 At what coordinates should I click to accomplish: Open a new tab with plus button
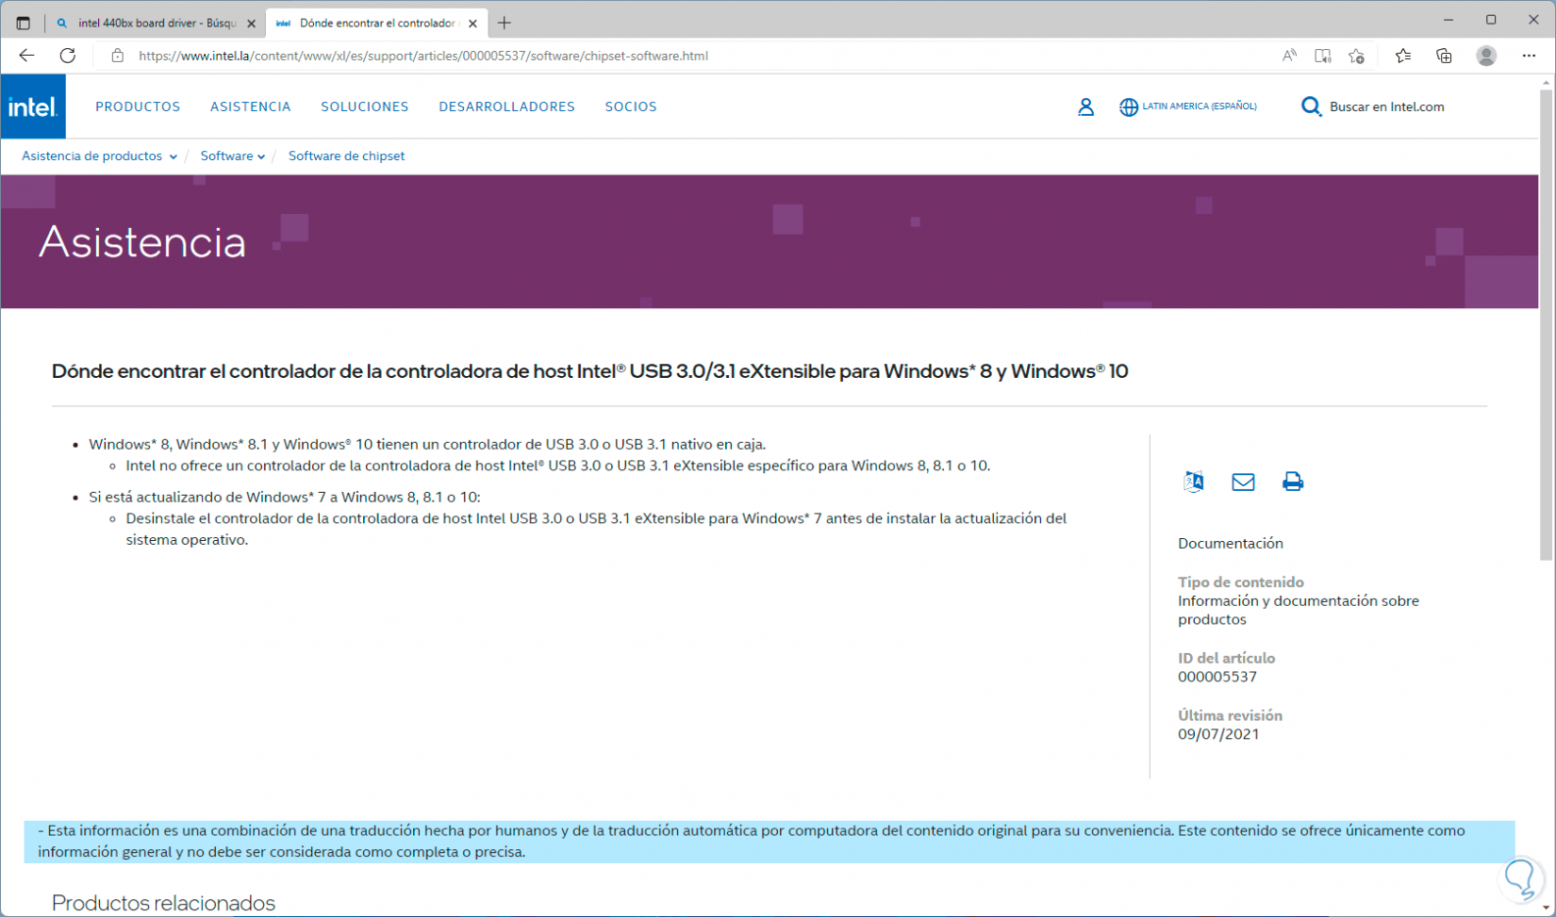pyautogui.click(x=505, y=23)
